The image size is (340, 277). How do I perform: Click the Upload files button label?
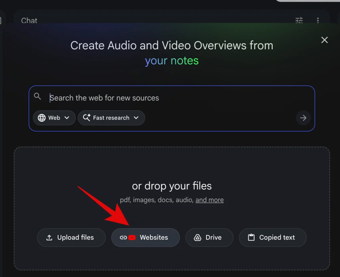click(75, 237)
